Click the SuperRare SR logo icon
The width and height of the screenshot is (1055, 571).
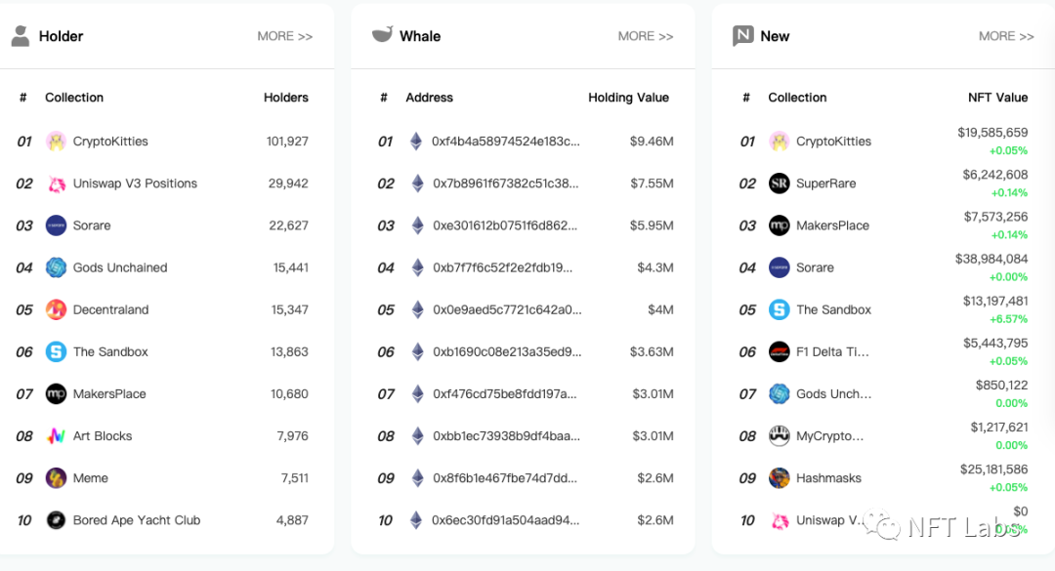(780, 184)
